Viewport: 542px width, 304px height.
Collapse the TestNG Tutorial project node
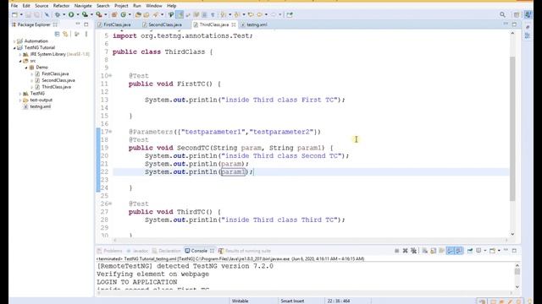[x=14, y=47]
